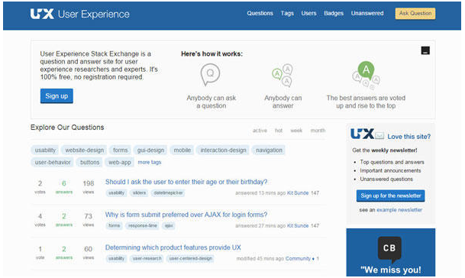Expand the more tags link
Viewport: 465px width, 278px height.
tap(150, 162)
